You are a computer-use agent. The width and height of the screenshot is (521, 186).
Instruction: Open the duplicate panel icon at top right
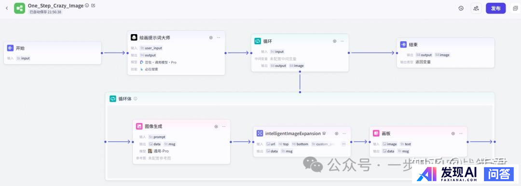click(x=515, y=8)
